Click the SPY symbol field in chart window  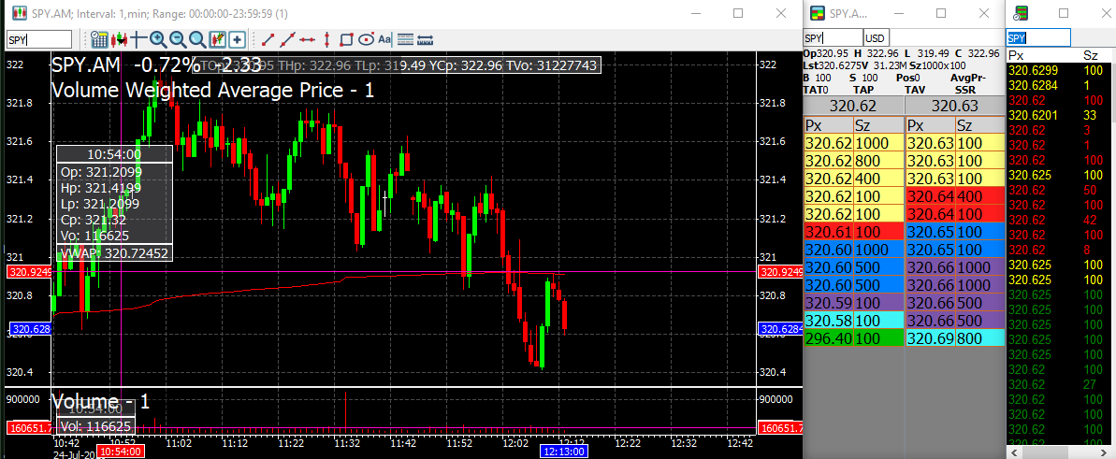(39, 40)
